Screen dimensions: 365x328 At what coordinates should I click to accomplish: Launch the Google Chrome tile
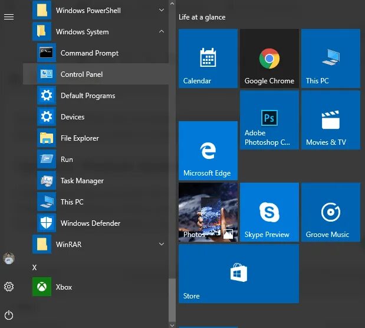269,59
